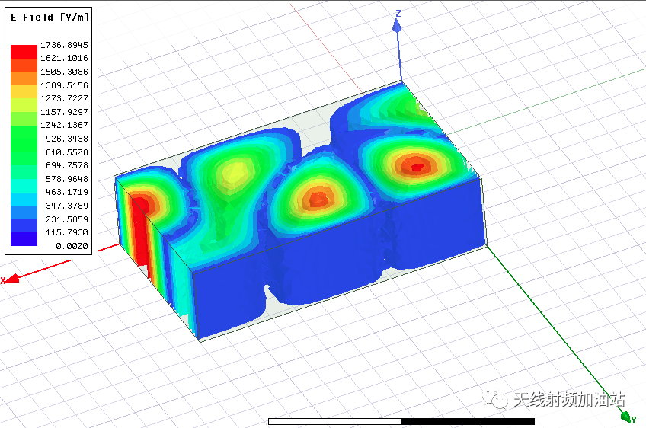Select the 1042.1367 legend value

coord(64,125)
